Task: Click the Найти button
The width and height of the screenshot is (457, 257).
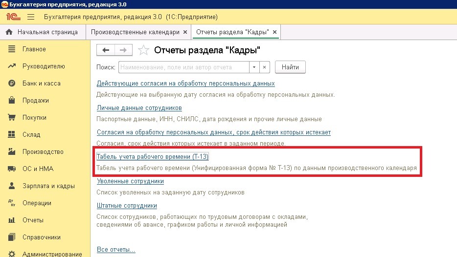Action: 290,67
